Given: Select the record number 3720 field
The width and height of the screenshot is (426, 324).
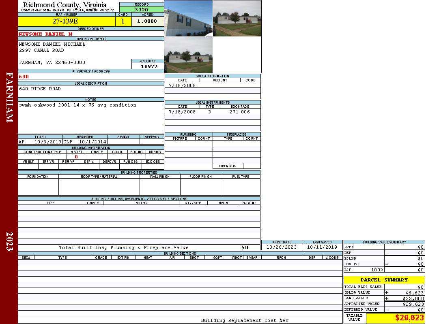Looking at the screenshot, I should 142,10.
